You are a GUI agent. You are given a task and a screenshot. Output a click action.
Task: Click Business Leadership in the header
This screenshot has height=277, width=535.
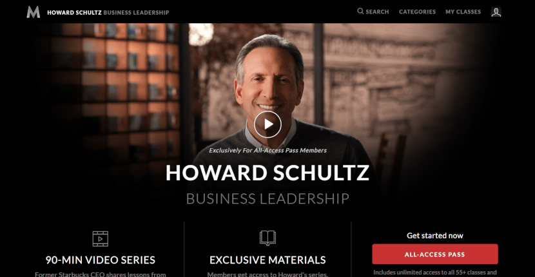tap(136, 13)
